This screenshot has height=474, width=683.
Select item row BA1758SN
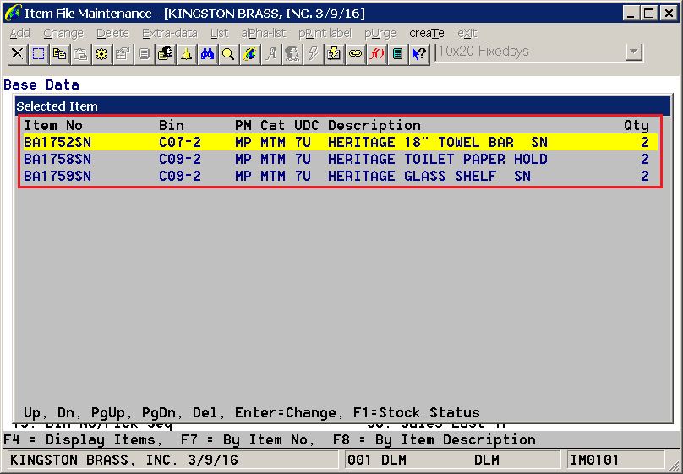pos(340,160)
